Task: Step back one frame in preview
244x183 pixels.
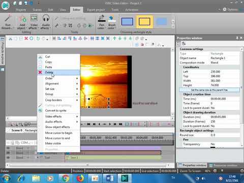Action: (x=99, y=124)
